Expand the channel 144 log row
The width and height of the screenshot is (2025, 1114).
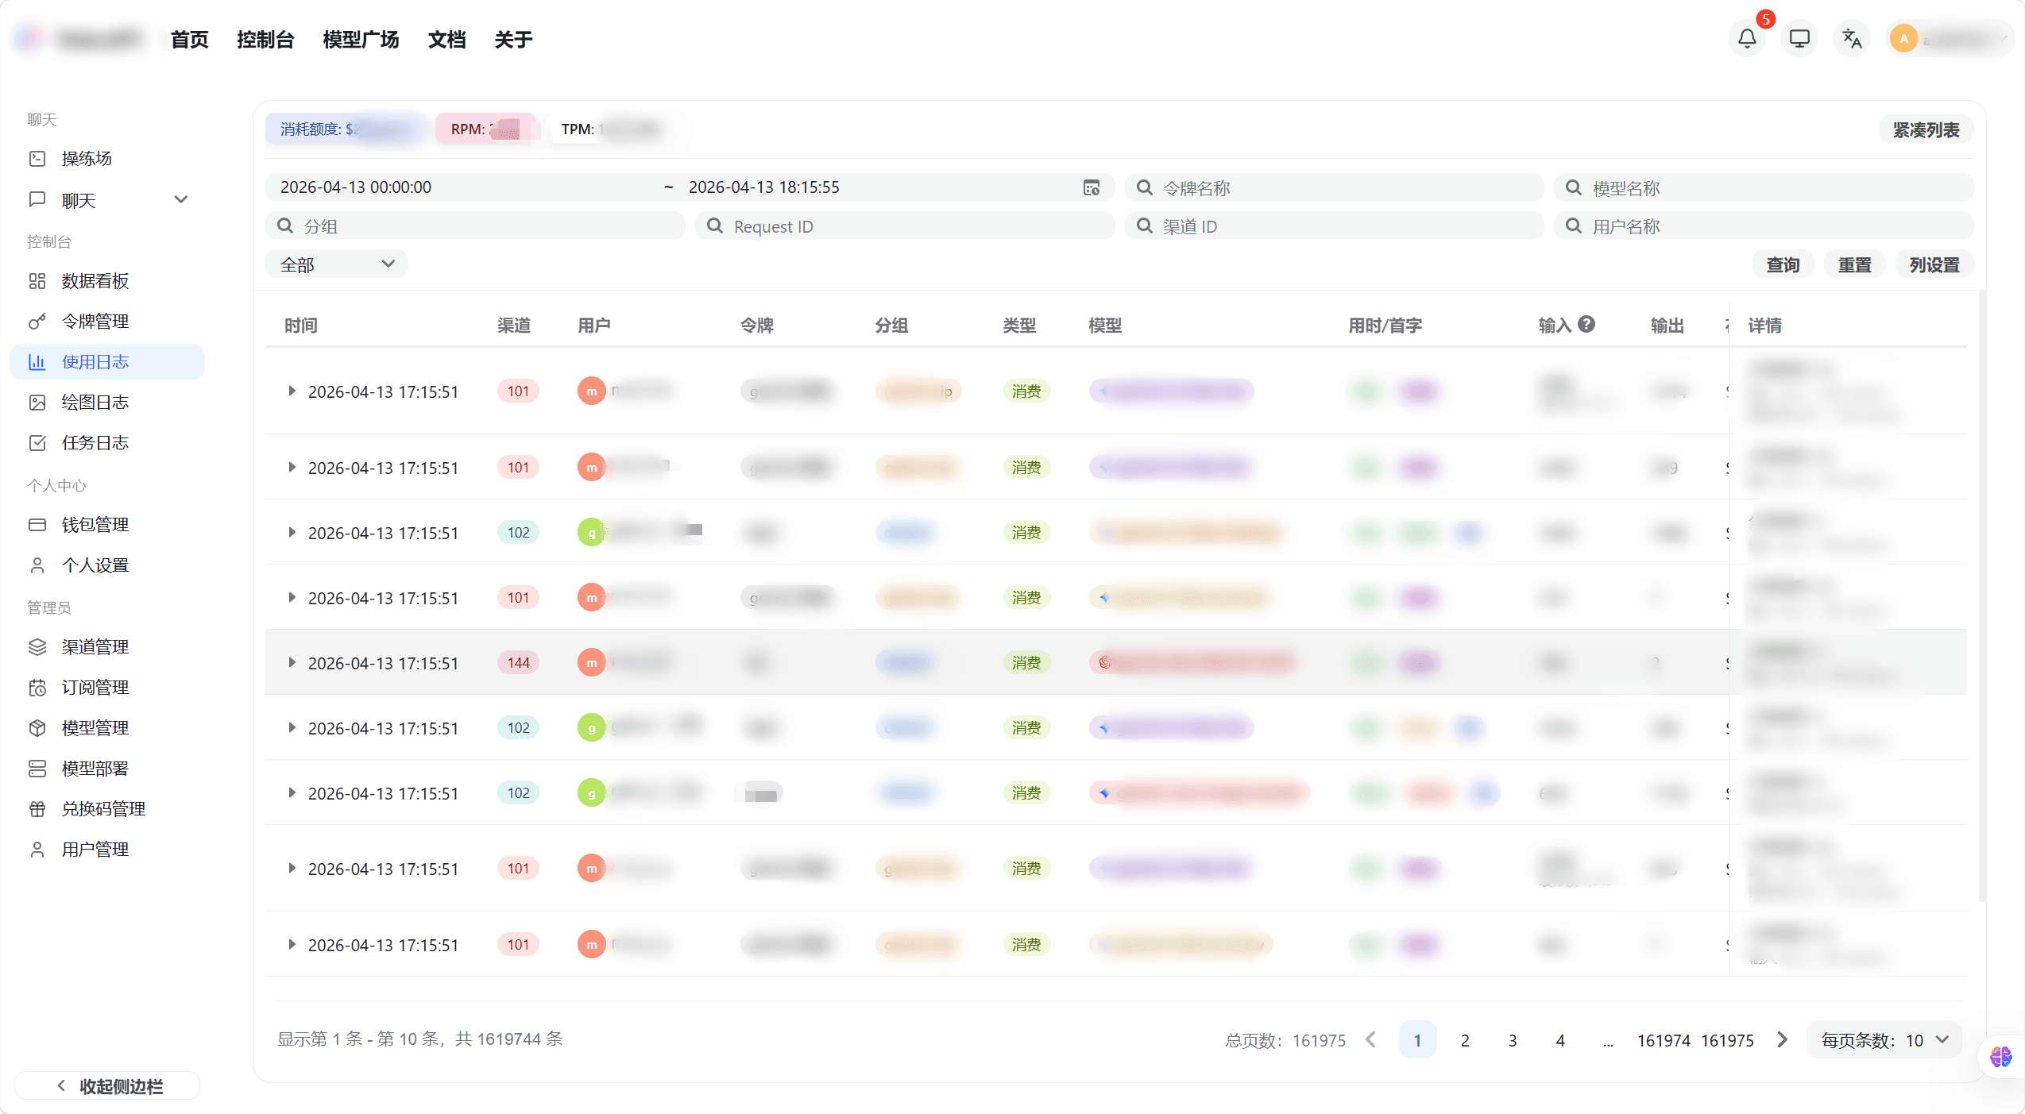click(292, 663)
